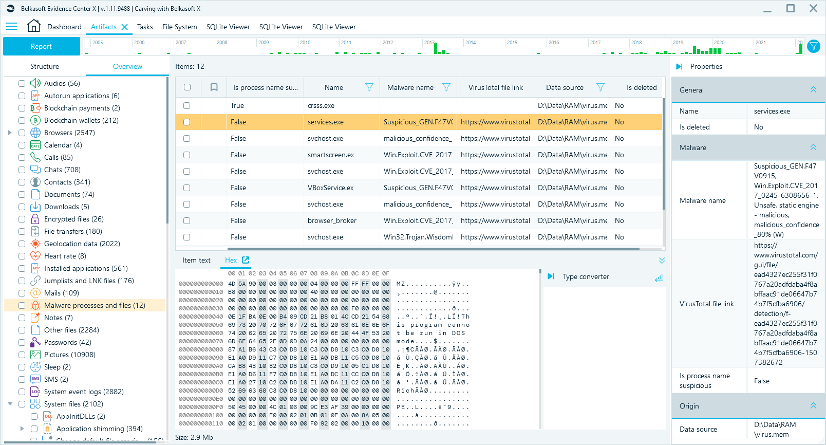The image size is (826, 445).
Task: Click the Blockchain wallets icon
Action: click(35, 120)
